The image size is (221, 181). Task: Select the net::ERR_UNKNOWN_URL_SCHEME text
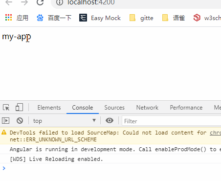[53, 139]
